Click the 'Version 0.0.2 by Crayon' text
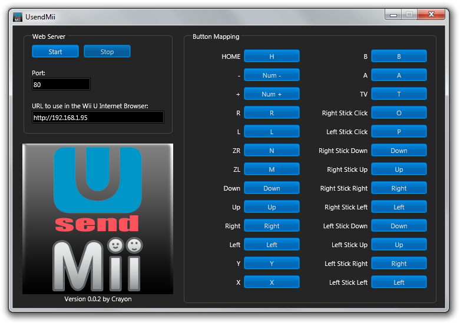The width and height of the screenshot is (460, 323). pos(98,299)
